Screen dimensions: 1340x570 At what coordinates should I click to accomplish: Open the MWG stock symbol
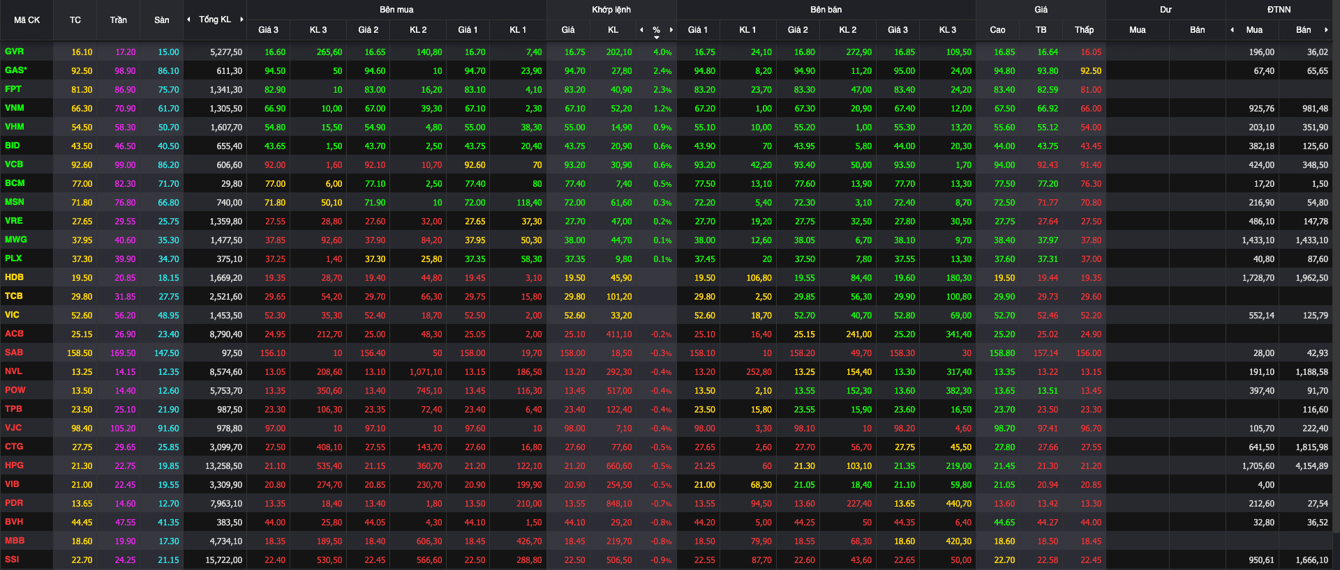16,240
